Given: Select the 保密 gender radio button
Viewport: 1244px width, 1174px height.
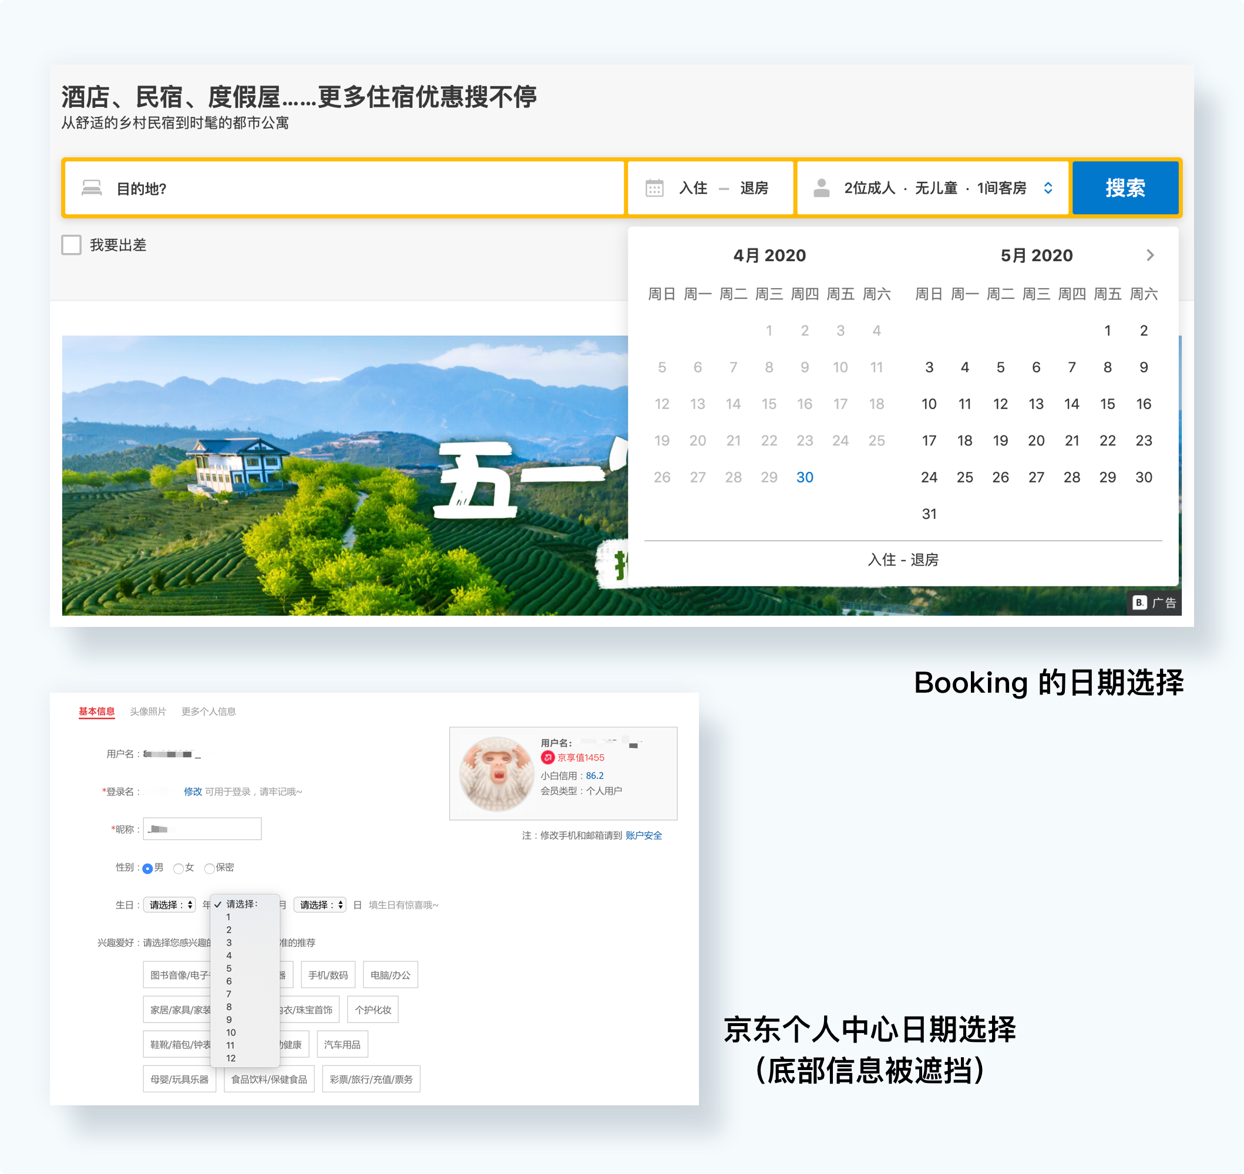Looking at the screenshot, I should click(x=209, y=868).
